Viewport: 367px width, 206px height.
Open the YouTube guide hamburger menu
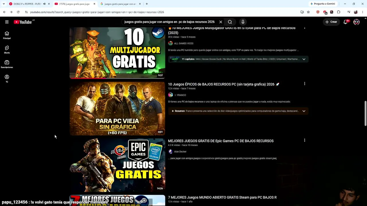coord(7,22)
